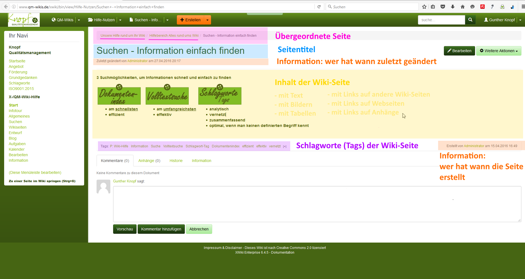Open the Erstellen dropdown arrow
Image resolution: width=525 pixels, height=279 pixels.
click(207, 20)
